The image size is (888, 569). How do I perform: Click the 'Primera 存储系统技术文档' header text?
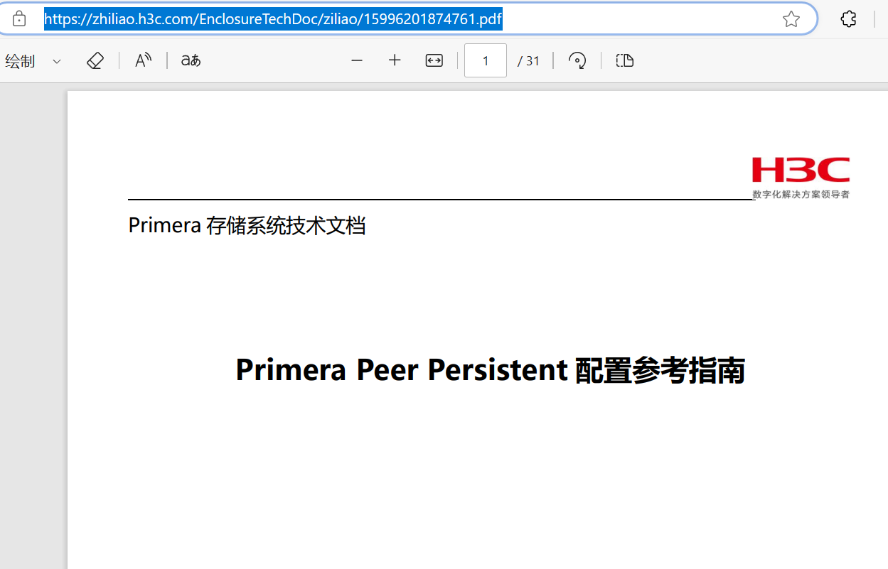point(247,225)
